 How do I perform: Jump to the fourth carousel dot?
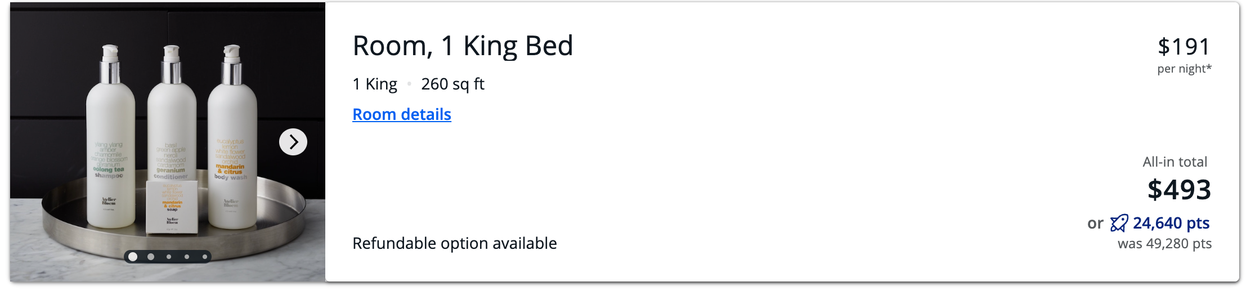pos(187,257)
